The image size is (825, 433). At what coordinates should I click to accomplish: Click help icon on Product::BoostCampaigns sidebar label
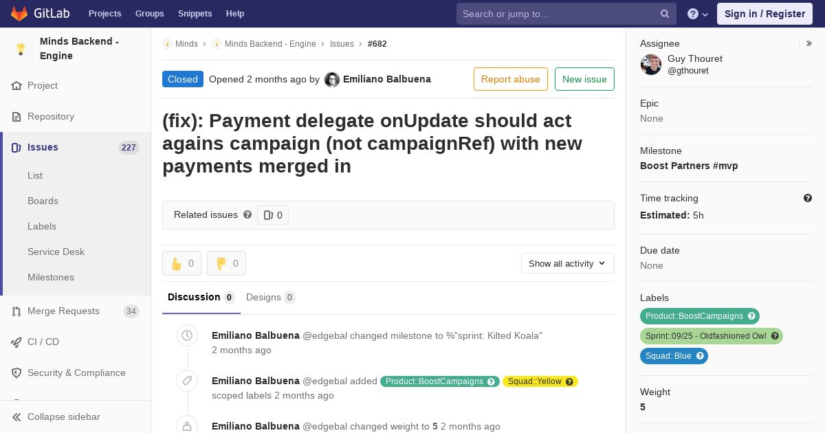(x=752, y=316)
